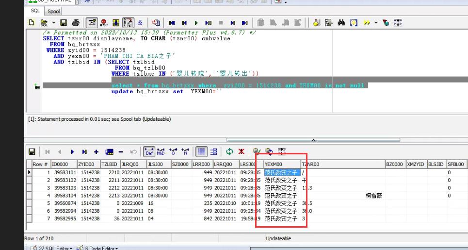Click the BZ0000 column header
The image size is (468, 250).
tap(395, 164)
